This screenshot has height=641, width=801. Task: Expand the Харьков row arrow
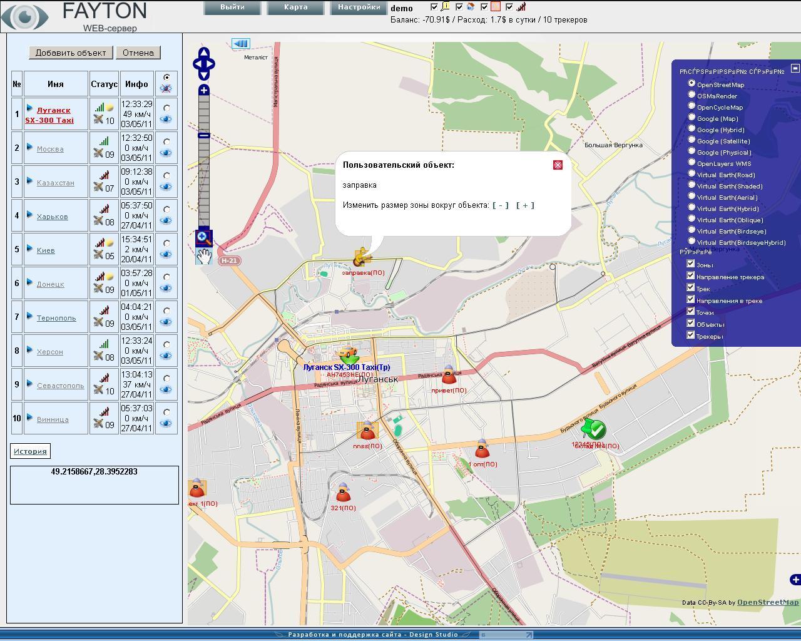tap(29, 215)
